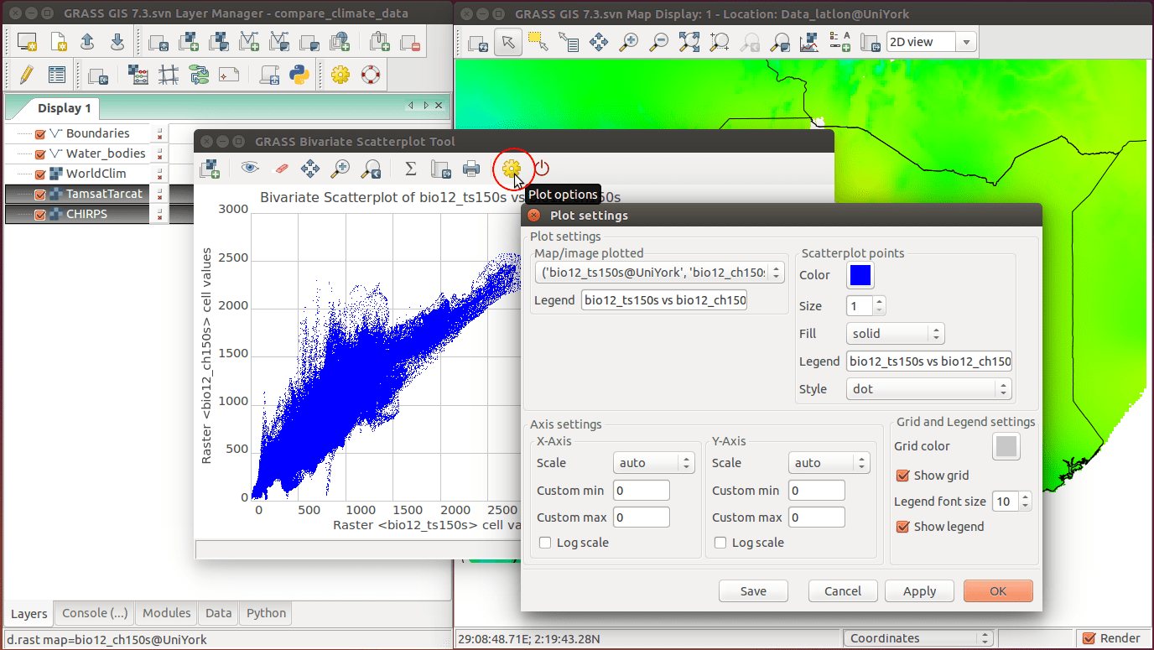This screenshot has width=1154, height=650.
Task: Quit the Bivariate Scatterplot Tool
Action: [x=542, y=169]
